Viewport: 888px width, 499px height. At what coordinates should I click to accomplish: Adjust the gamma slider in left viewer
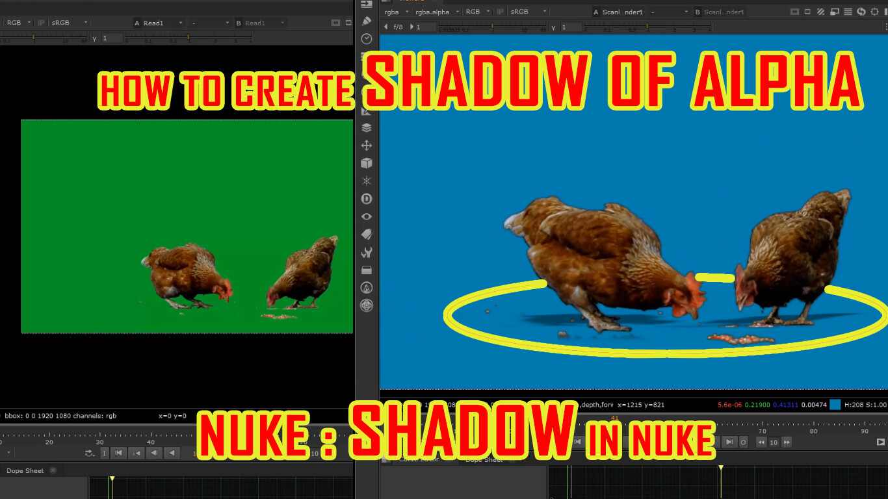coord(189,38)
